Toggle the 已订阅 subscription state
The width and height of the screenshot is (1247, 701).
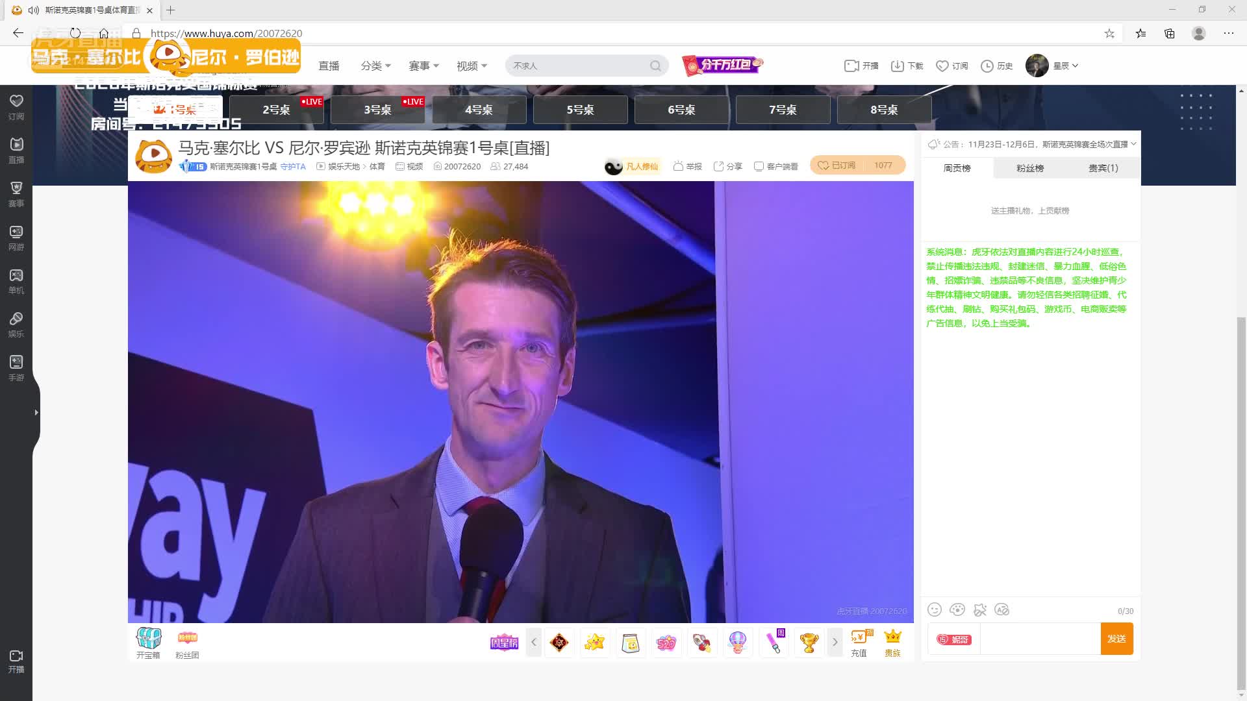[844, 165]
